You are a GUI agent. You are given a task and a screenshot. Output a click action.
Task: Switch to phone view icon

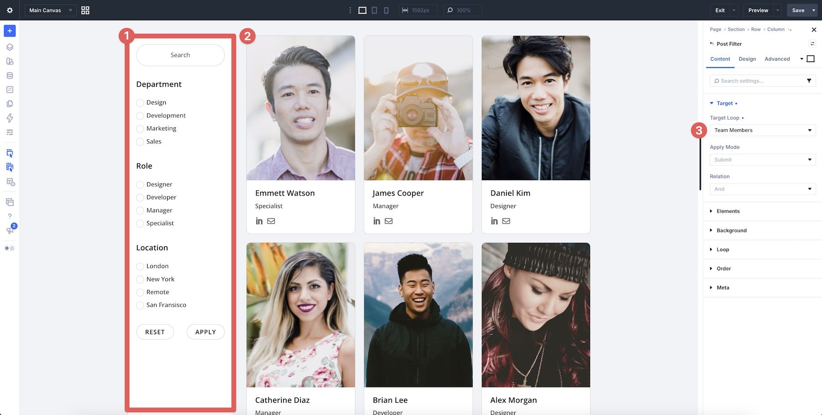[386, 10]
